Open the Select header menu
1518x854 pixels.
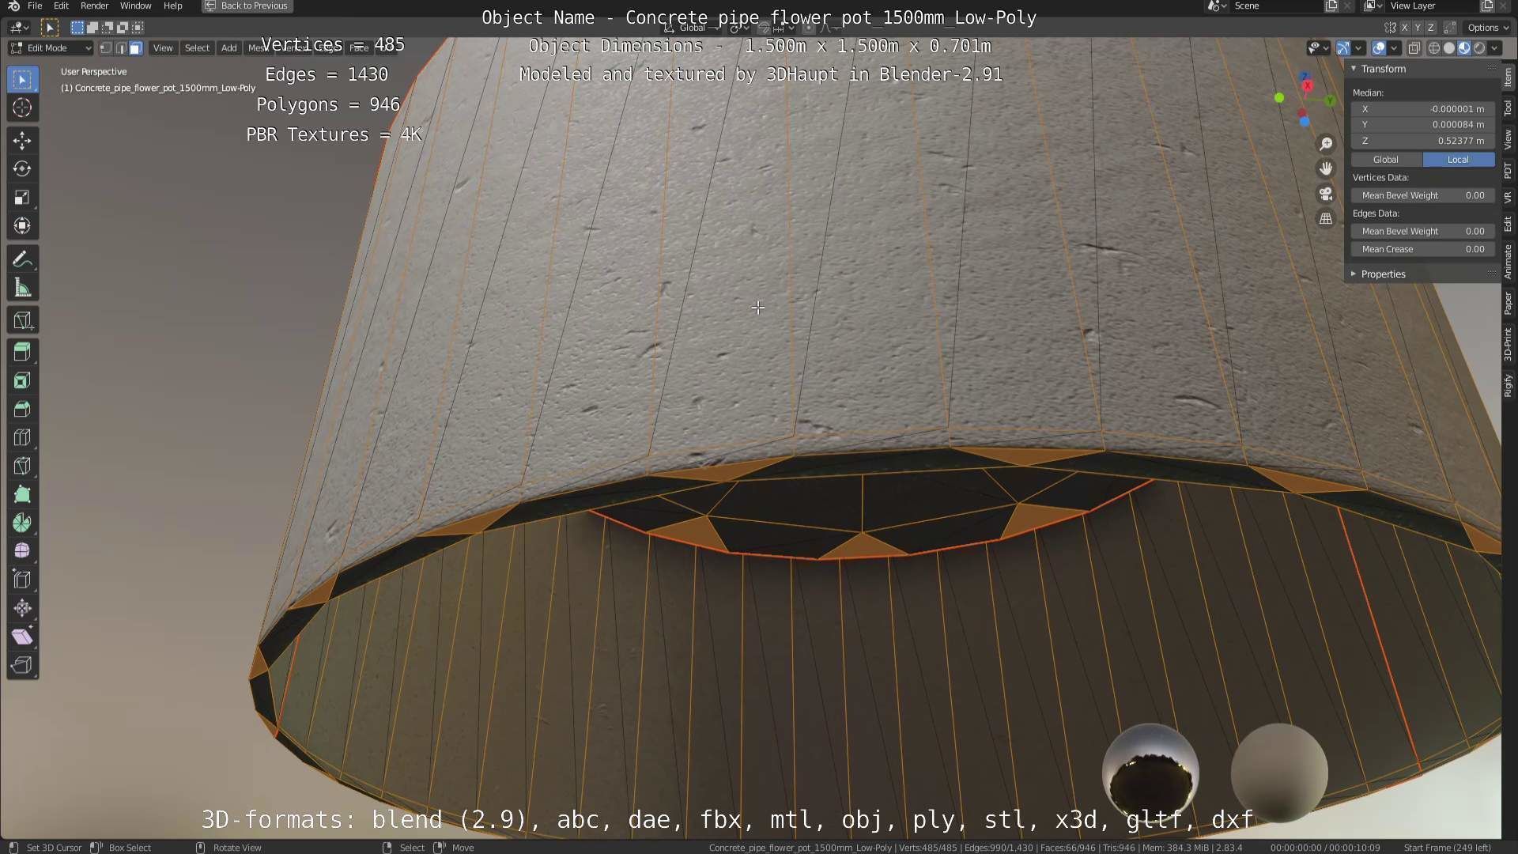click(197, 48)
